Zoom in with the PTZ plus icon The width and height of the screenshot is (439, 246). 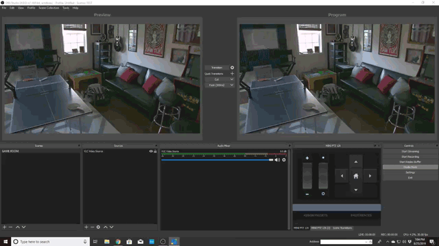(307, 158)
